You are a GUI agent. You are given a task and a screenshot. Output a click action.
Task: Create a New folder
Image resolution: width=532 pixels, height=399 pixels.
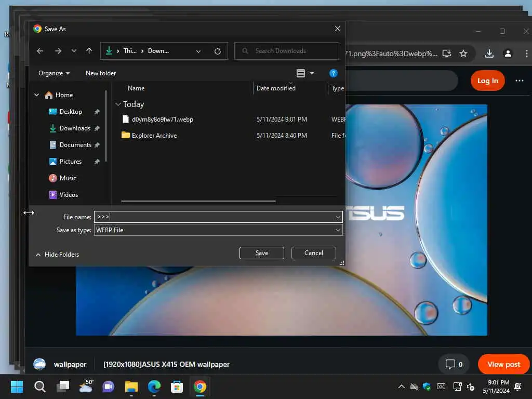[101, 73]
